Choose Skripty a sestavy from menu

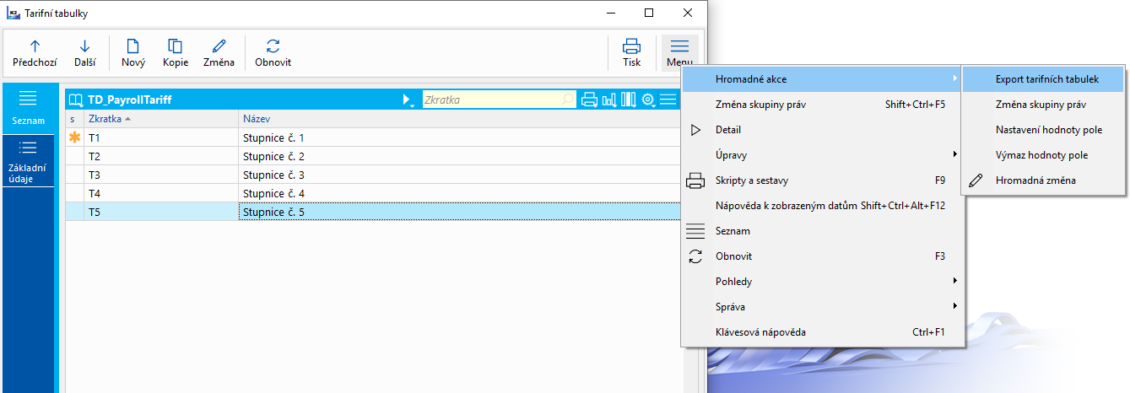(822, 180)
